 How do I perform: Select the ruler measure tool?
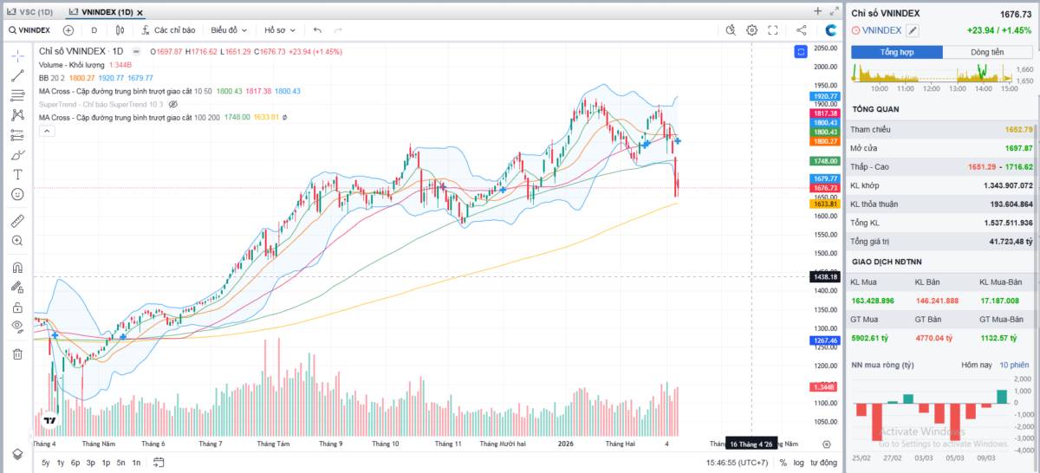pyautogui.click(x=17, y=220)
